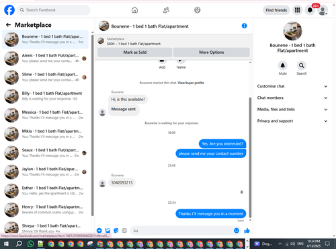Open Bounene conversation in the list

pos(45,39)
